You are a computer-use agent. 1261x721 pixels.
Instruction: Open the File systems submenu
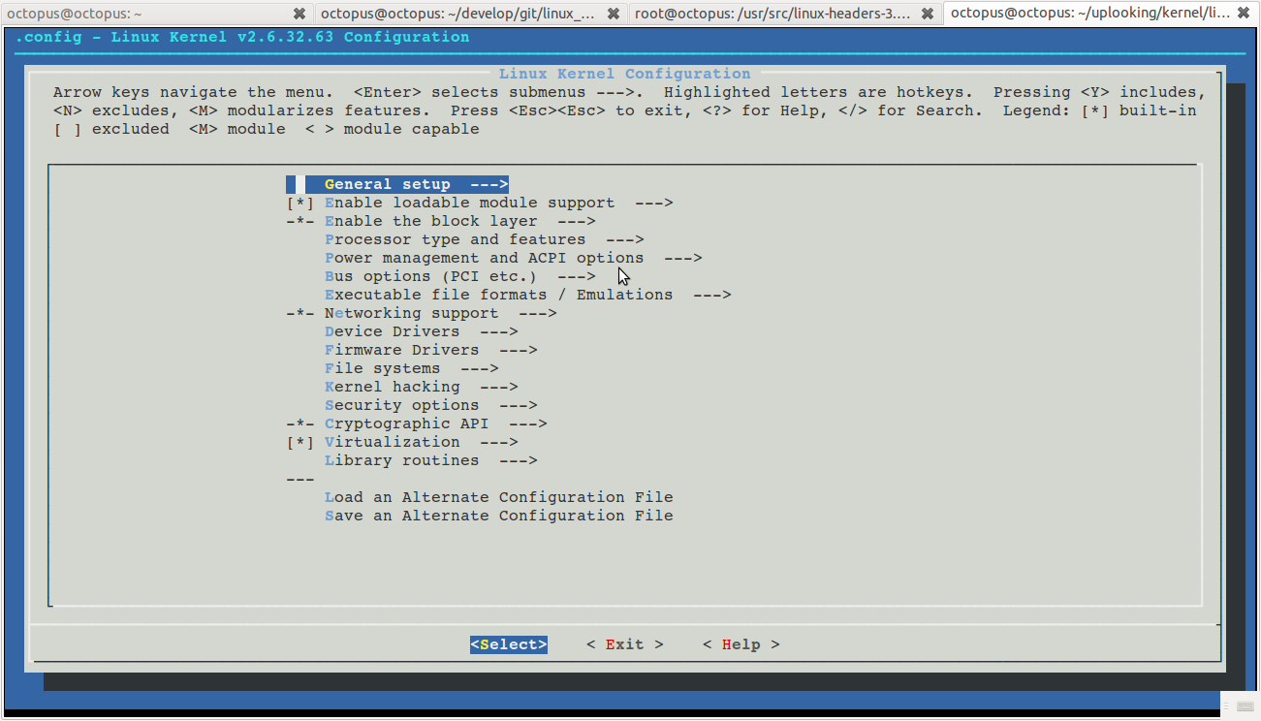coord(412,368)
